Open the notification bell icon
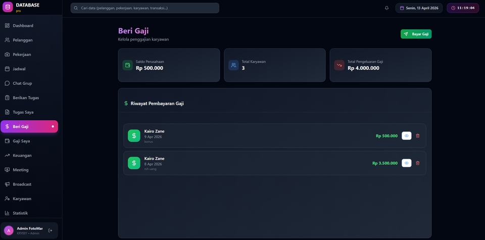Image resolution: width=485 pixels, height=240 pixels. pyautogui.click(x=386, y=8)
